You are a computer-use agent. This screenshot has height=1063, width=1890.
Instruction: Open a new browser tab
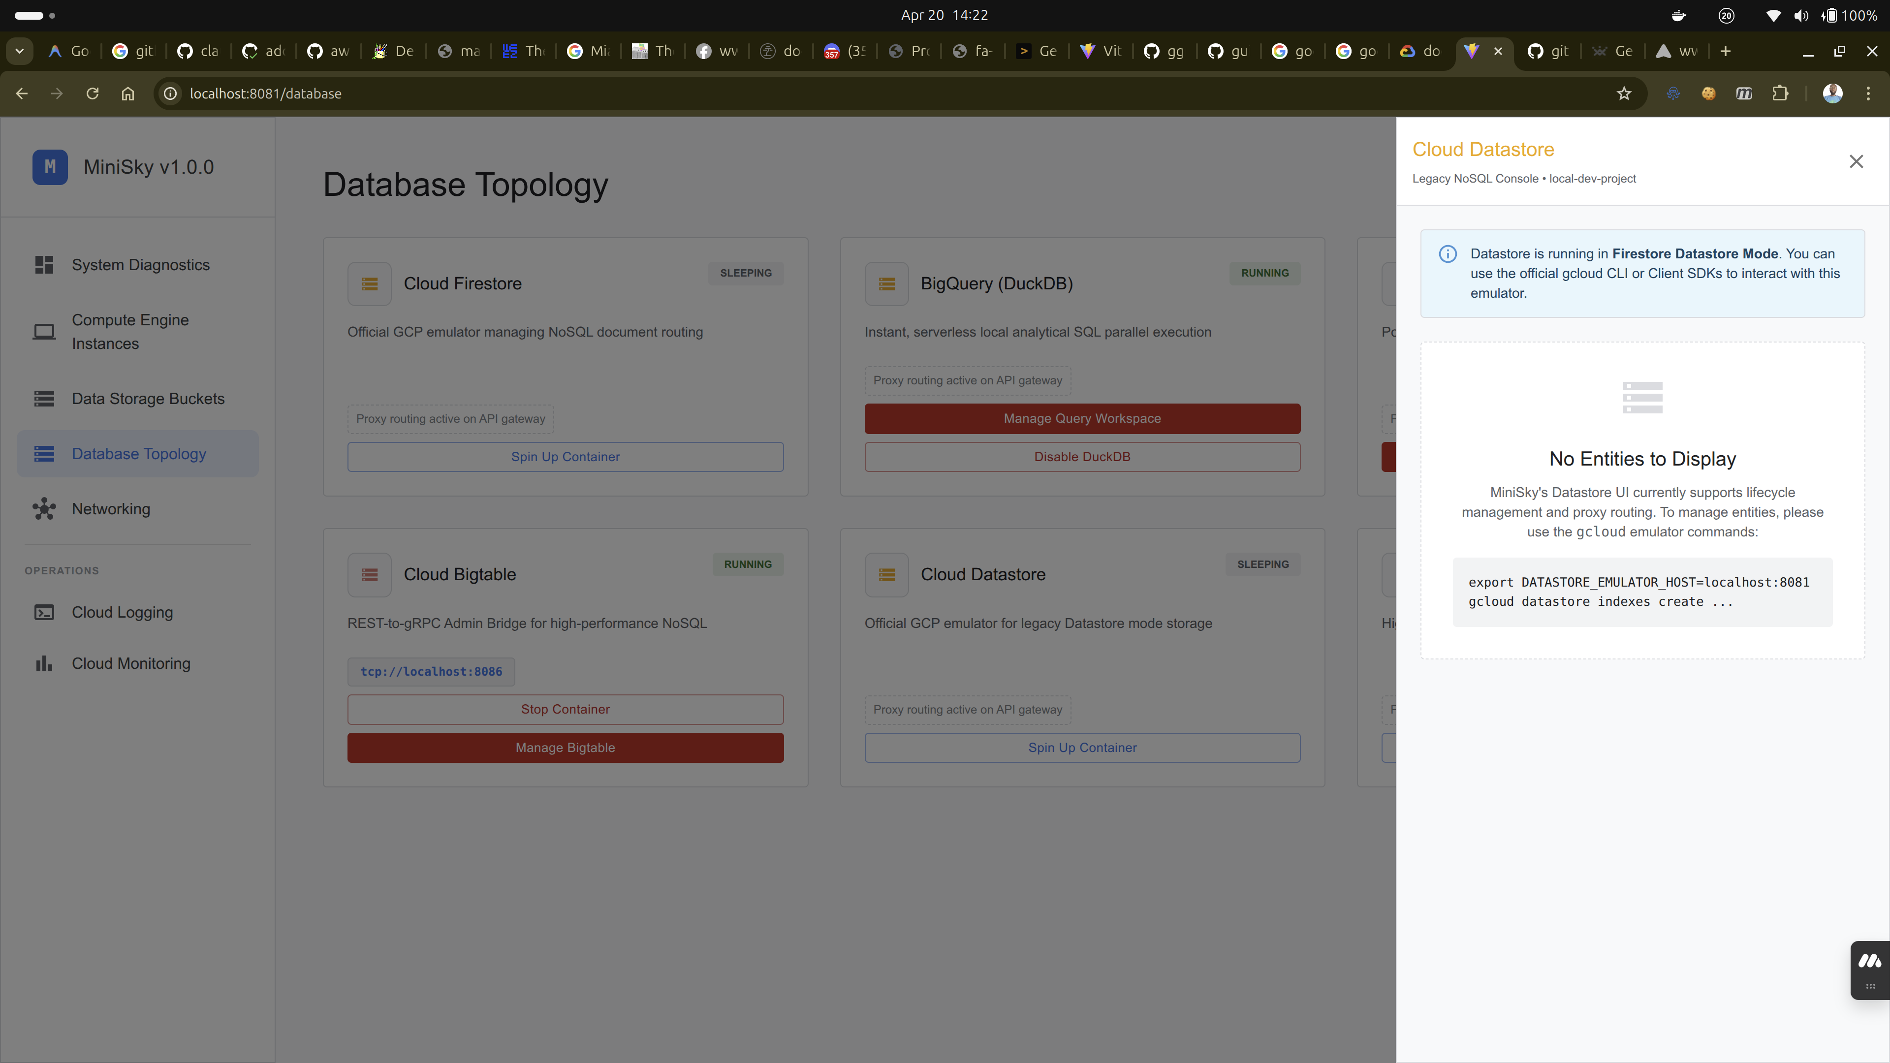(x=1725, y=51)
